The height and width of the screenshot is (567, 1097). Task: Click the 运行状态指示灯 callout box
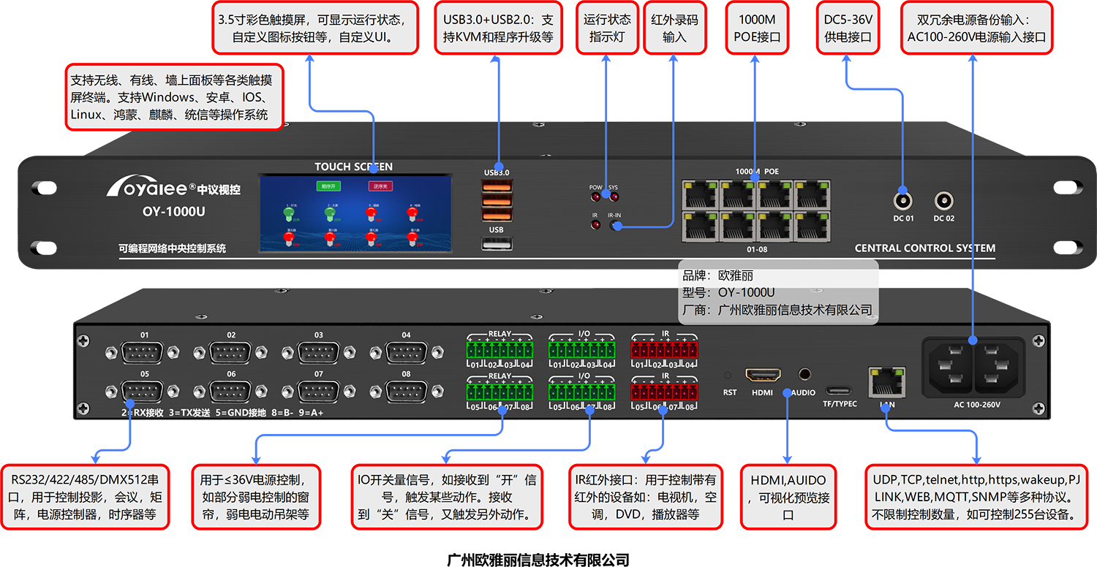(607, 28)
